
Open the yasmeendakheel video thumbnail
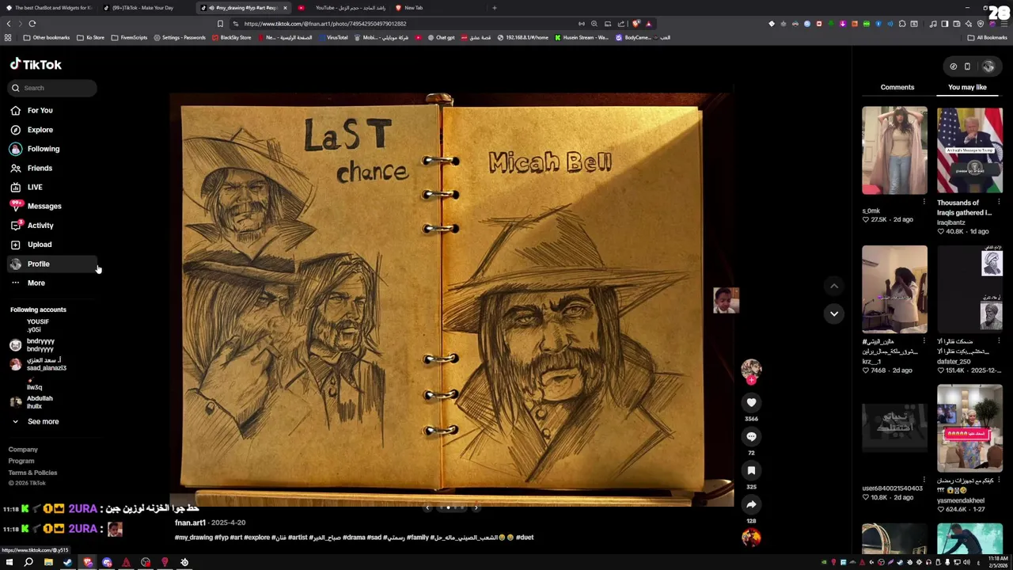click(x=969, y=428)
